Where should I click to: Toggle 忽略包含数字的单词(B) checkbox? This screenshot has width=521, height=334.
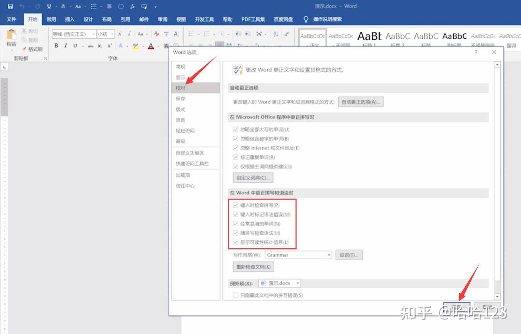click(236, 139)
